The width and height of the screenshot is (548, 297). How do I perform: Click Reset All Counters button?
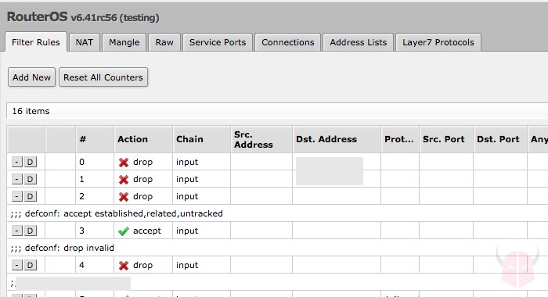[x=103, y=77]
